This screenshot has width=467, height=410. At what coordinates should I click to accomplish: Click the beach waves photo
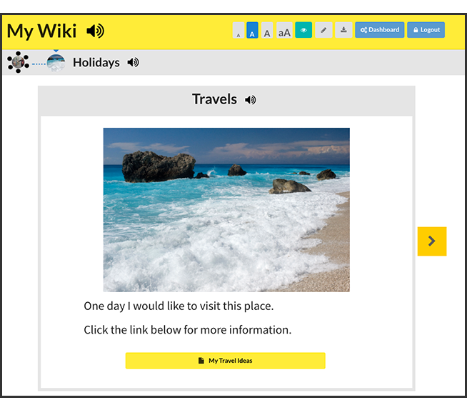(226, 210)
